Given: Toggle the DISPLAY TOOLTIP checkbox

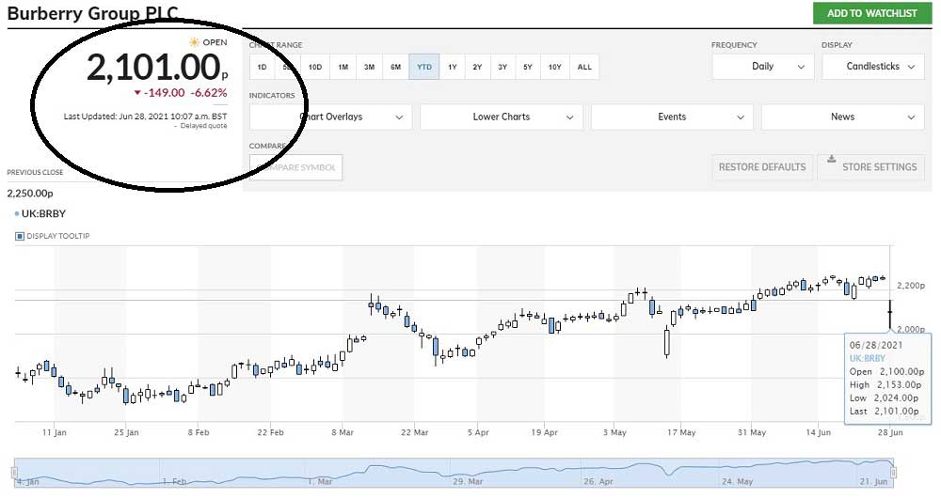Looking at the screenshot, I should (x=19, y=236).
